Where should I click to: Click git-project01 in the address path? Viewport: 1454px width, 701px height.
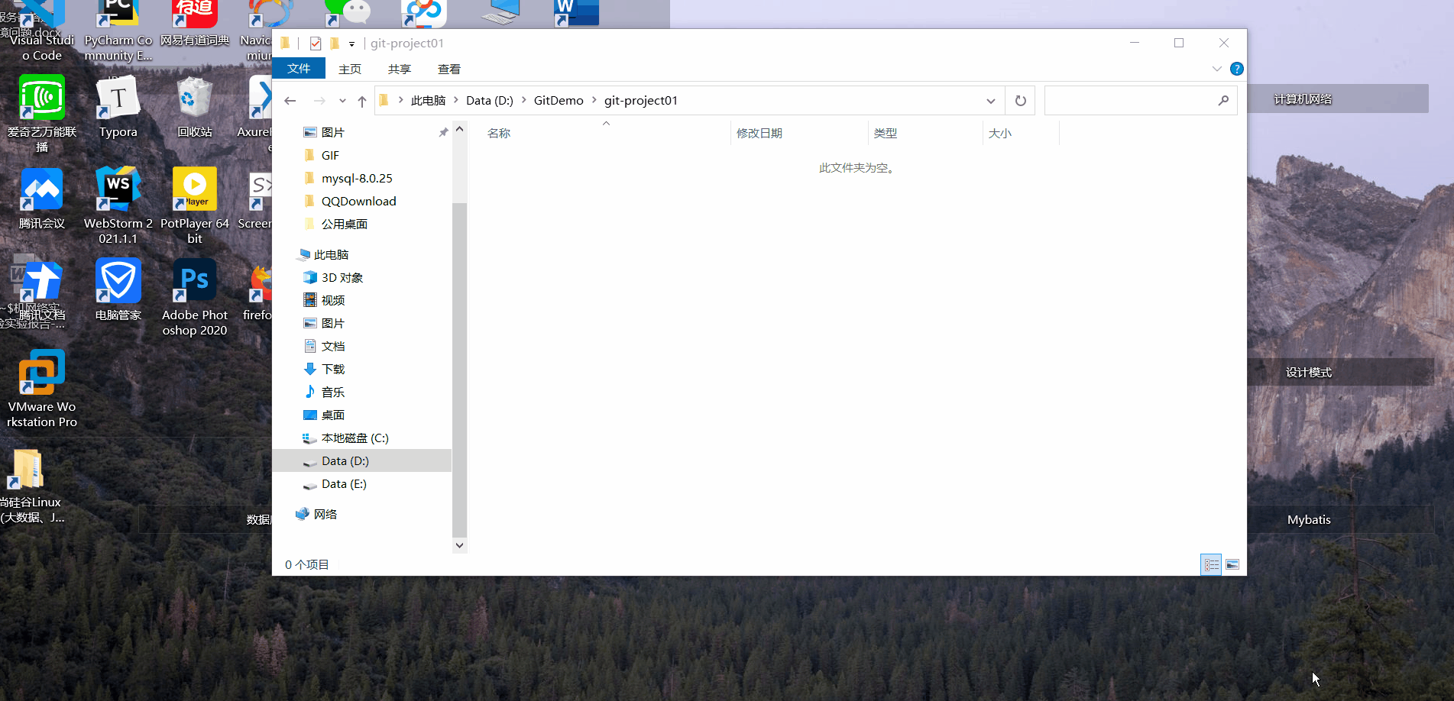(x=641, y=101)
